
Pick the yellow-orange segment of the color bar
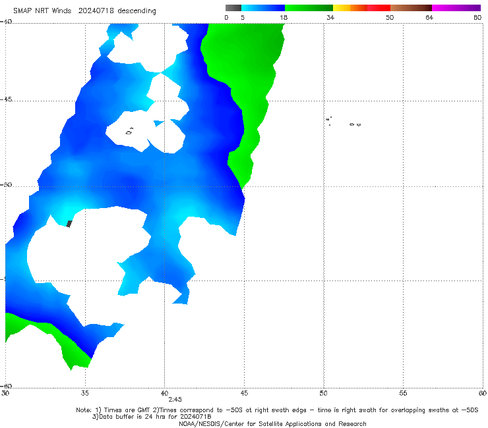coord(350,8)
